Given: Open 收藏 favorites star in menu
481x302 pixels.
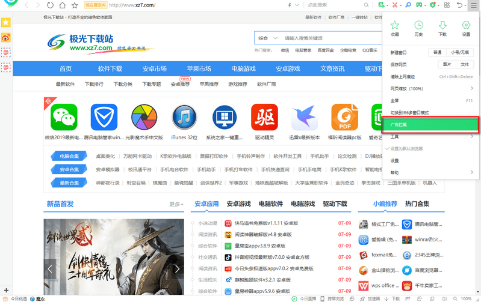Looking at the screenshot, I should pos(395,28).
